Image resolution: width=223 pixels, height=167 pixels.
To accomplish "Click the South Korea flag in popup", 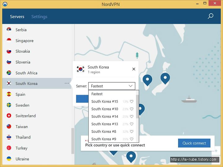I will (x=81, y=69).
